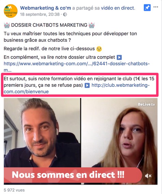Click the public globe privacy icon
This screenshot has height=194, width=162.
(x=65, y=14)
